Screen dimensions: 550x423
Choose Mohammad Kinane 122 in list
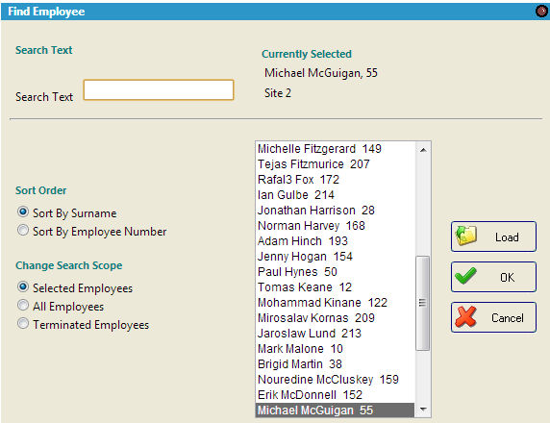pyautogui.click(x=335, y=302)
